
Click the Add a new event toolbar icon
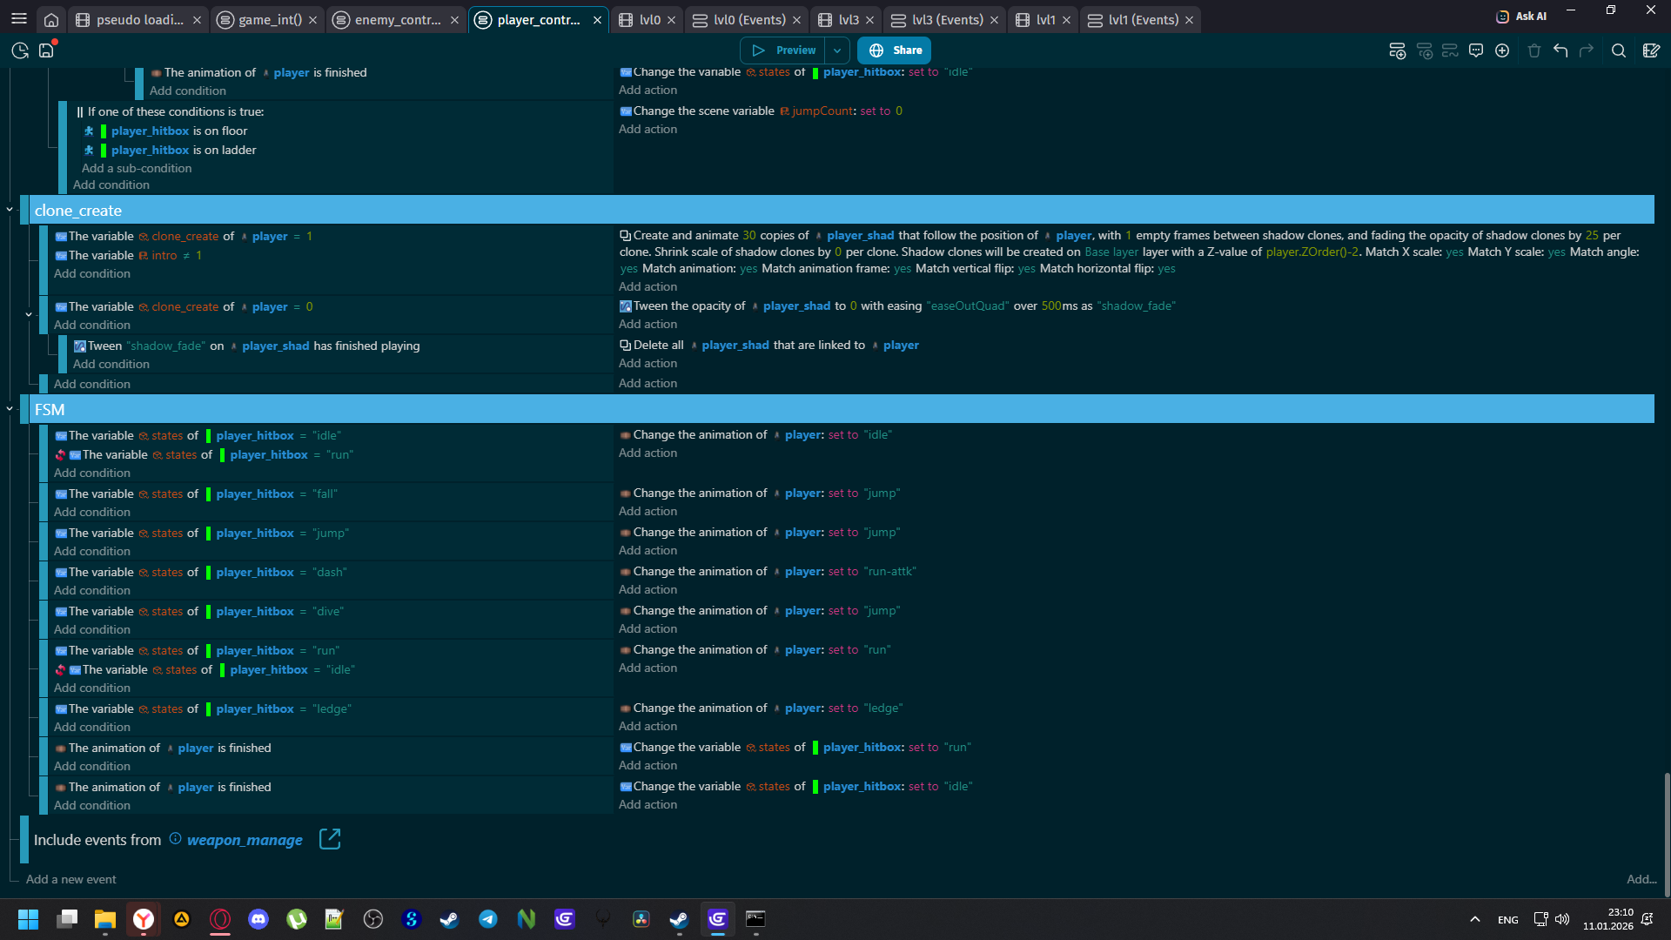(x=1397, y=50)
